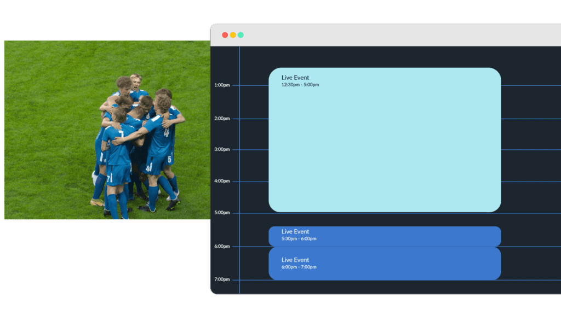
Task: Click the "5:30pm - 6:00pm" time range text
Action: 299,238
